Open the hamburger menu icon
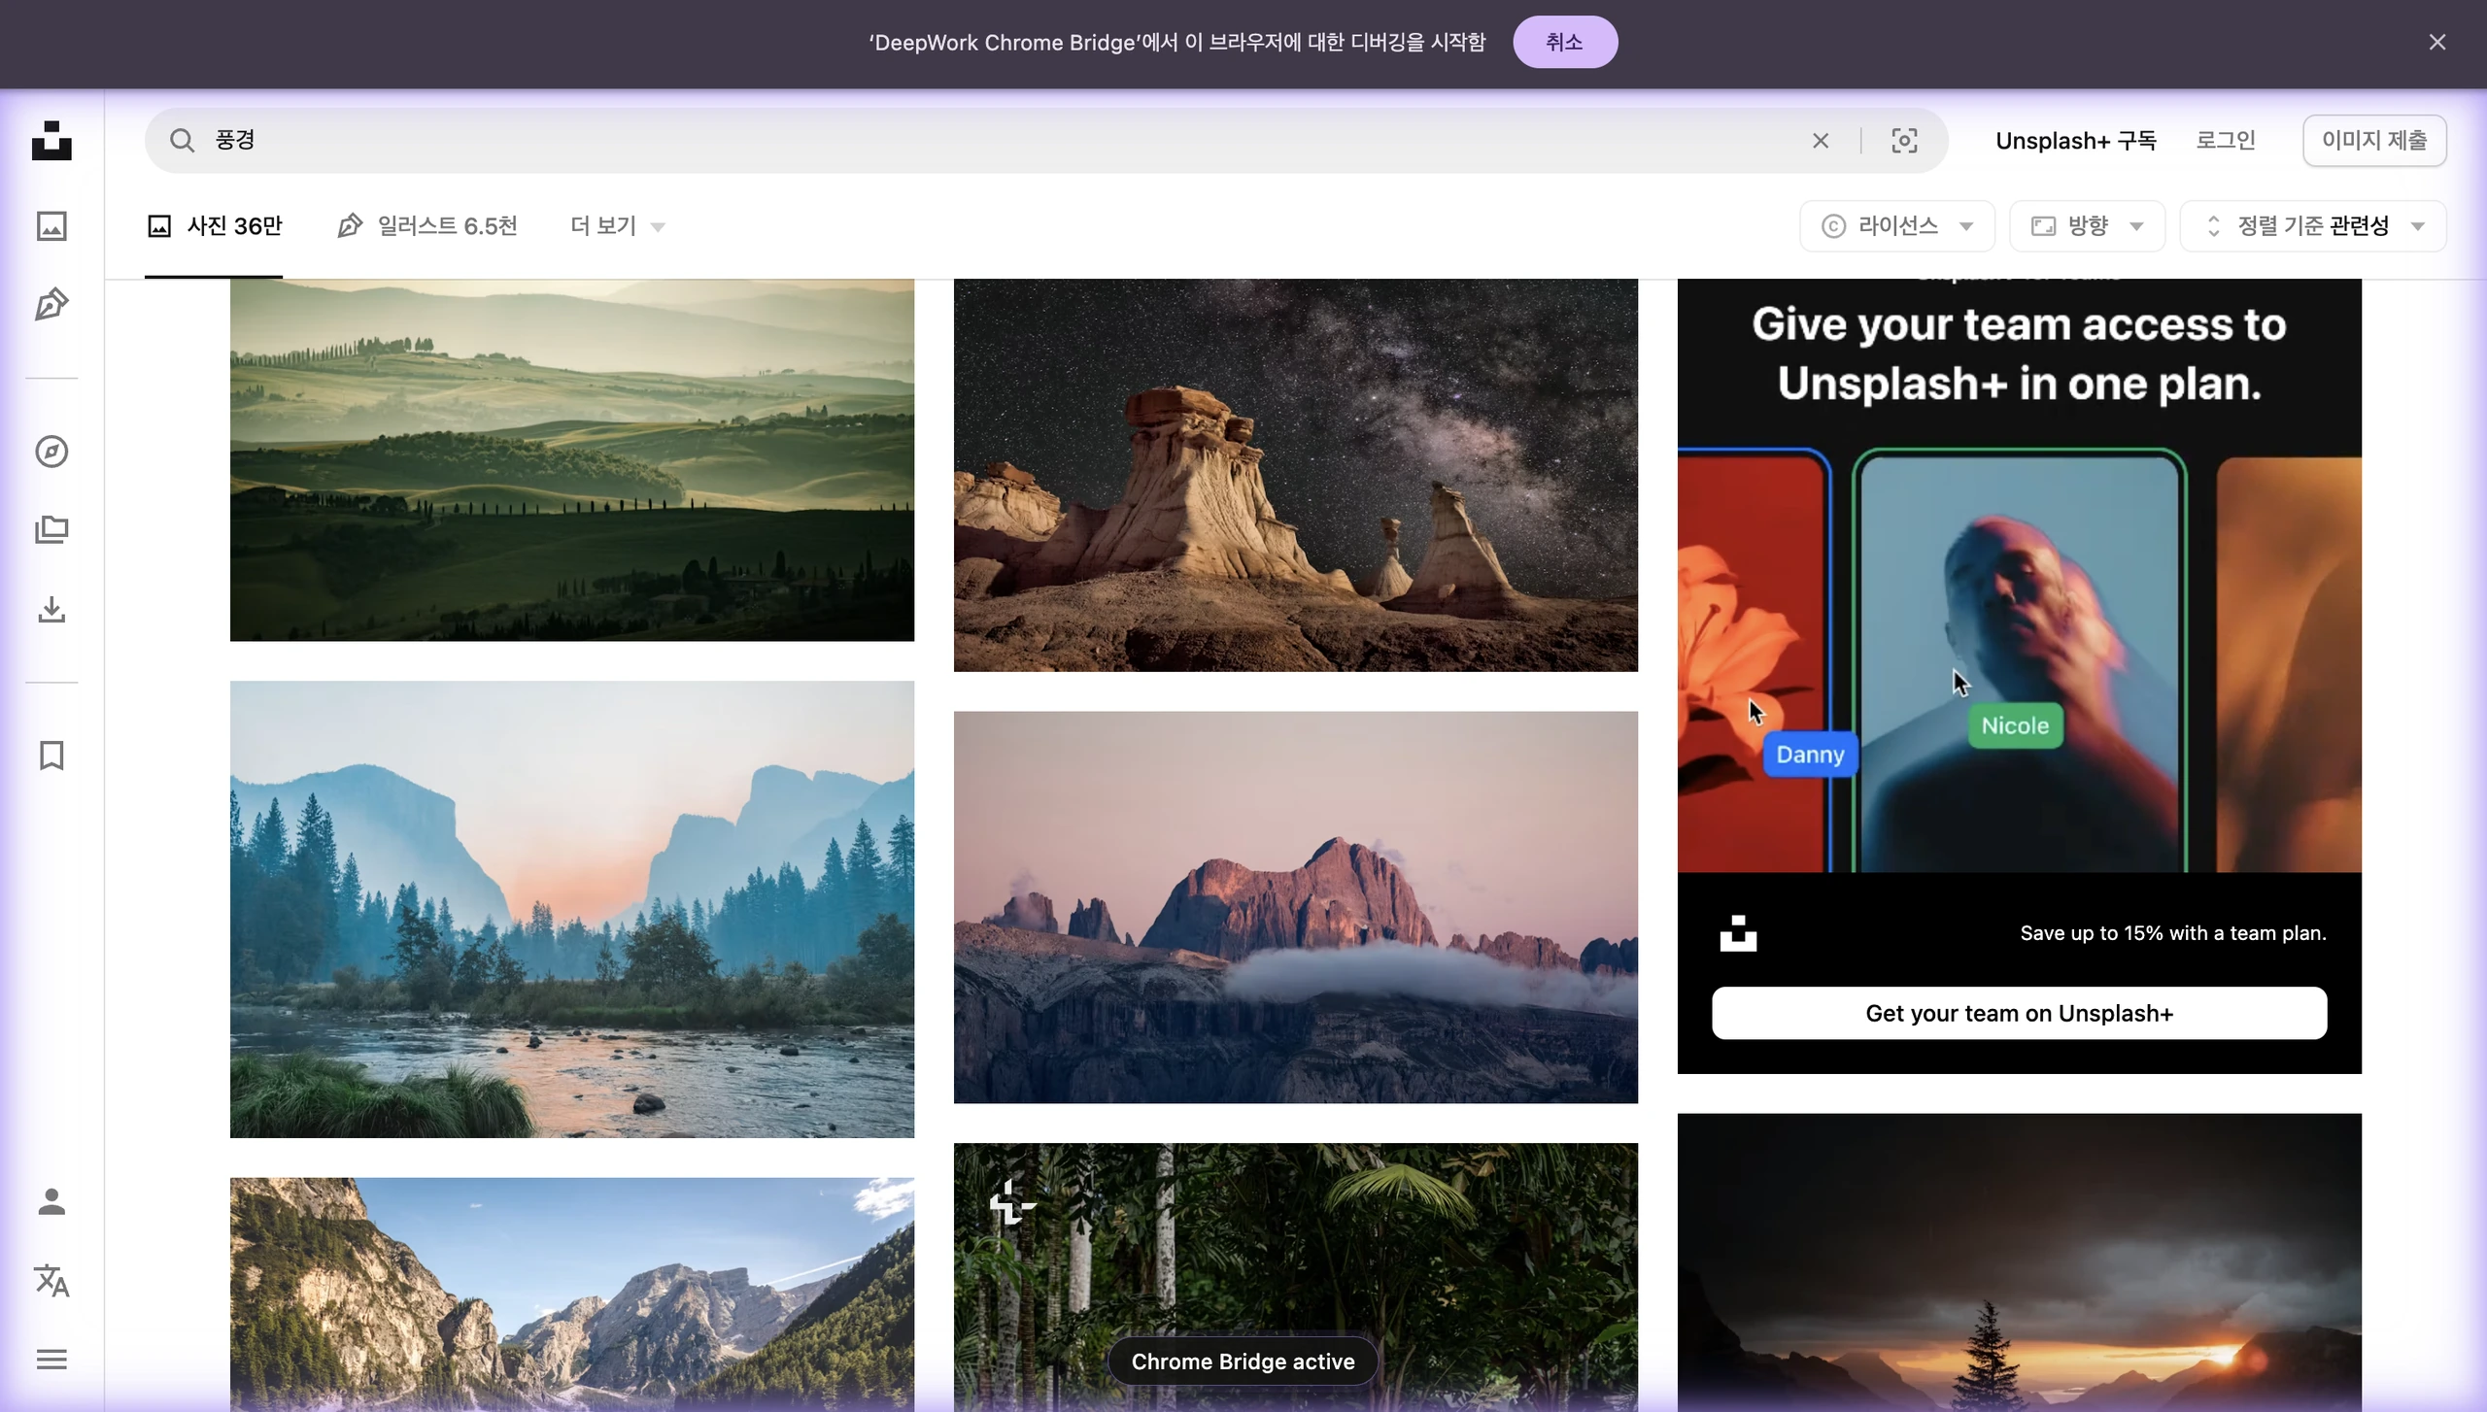Image resolution: width=2487 pixels, height=1412 pixels. [x=51, y=1360]
